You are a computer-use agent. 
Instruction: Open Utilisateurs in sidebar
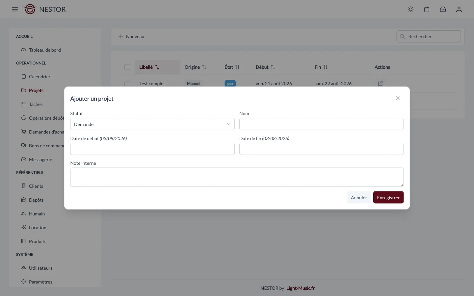tap(37, 268)
